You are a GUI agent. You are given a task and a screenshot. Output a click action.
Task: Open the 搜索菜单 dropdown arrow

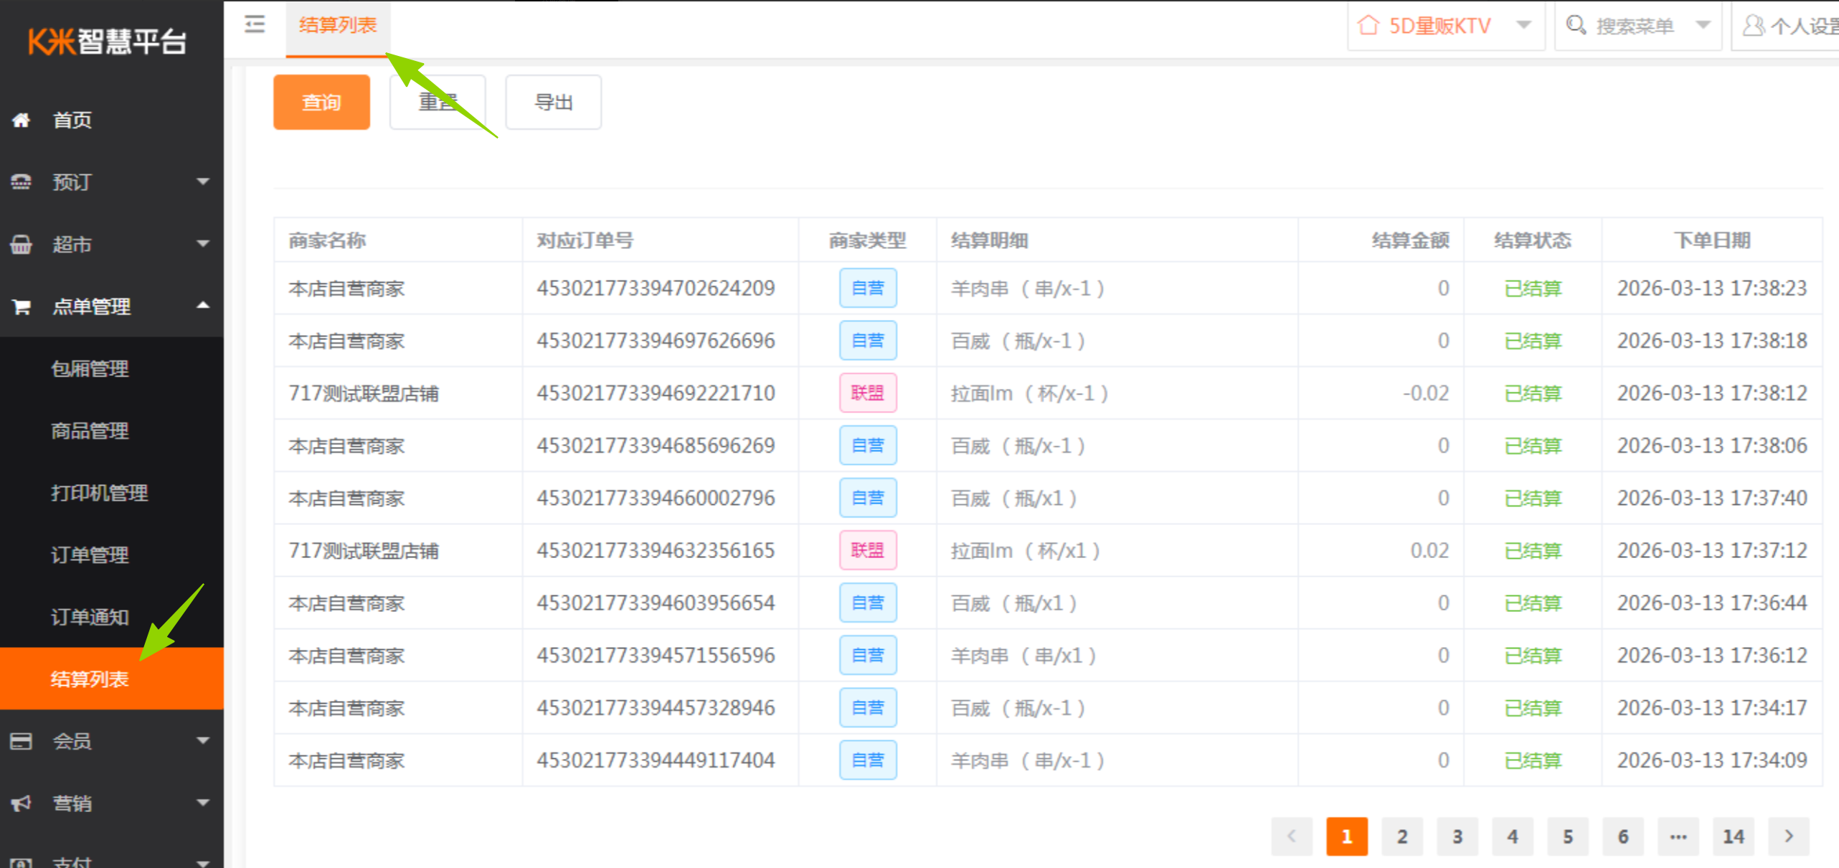tap(1703, 26)
